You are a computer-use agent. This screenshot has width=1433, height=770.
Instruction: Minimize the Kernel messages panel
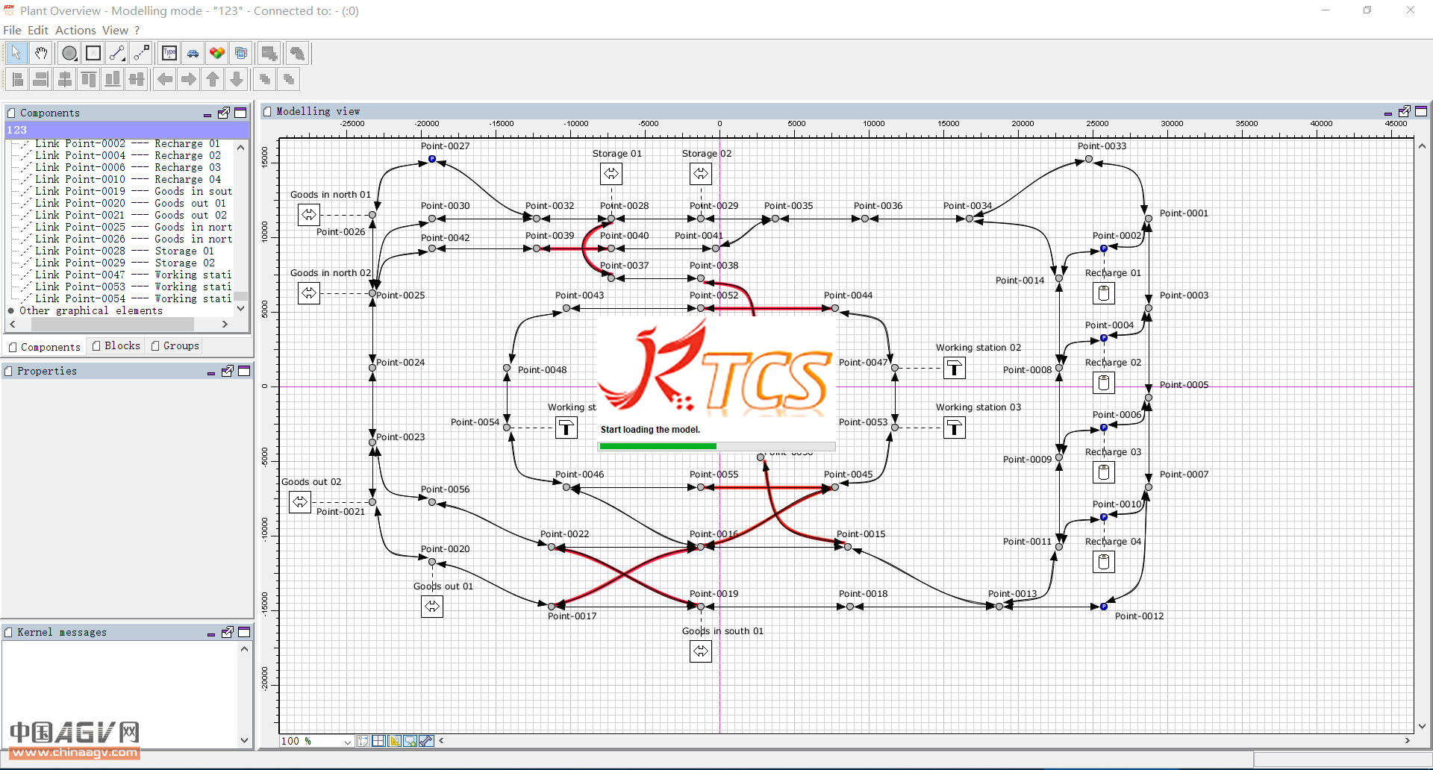click(211, 633)
